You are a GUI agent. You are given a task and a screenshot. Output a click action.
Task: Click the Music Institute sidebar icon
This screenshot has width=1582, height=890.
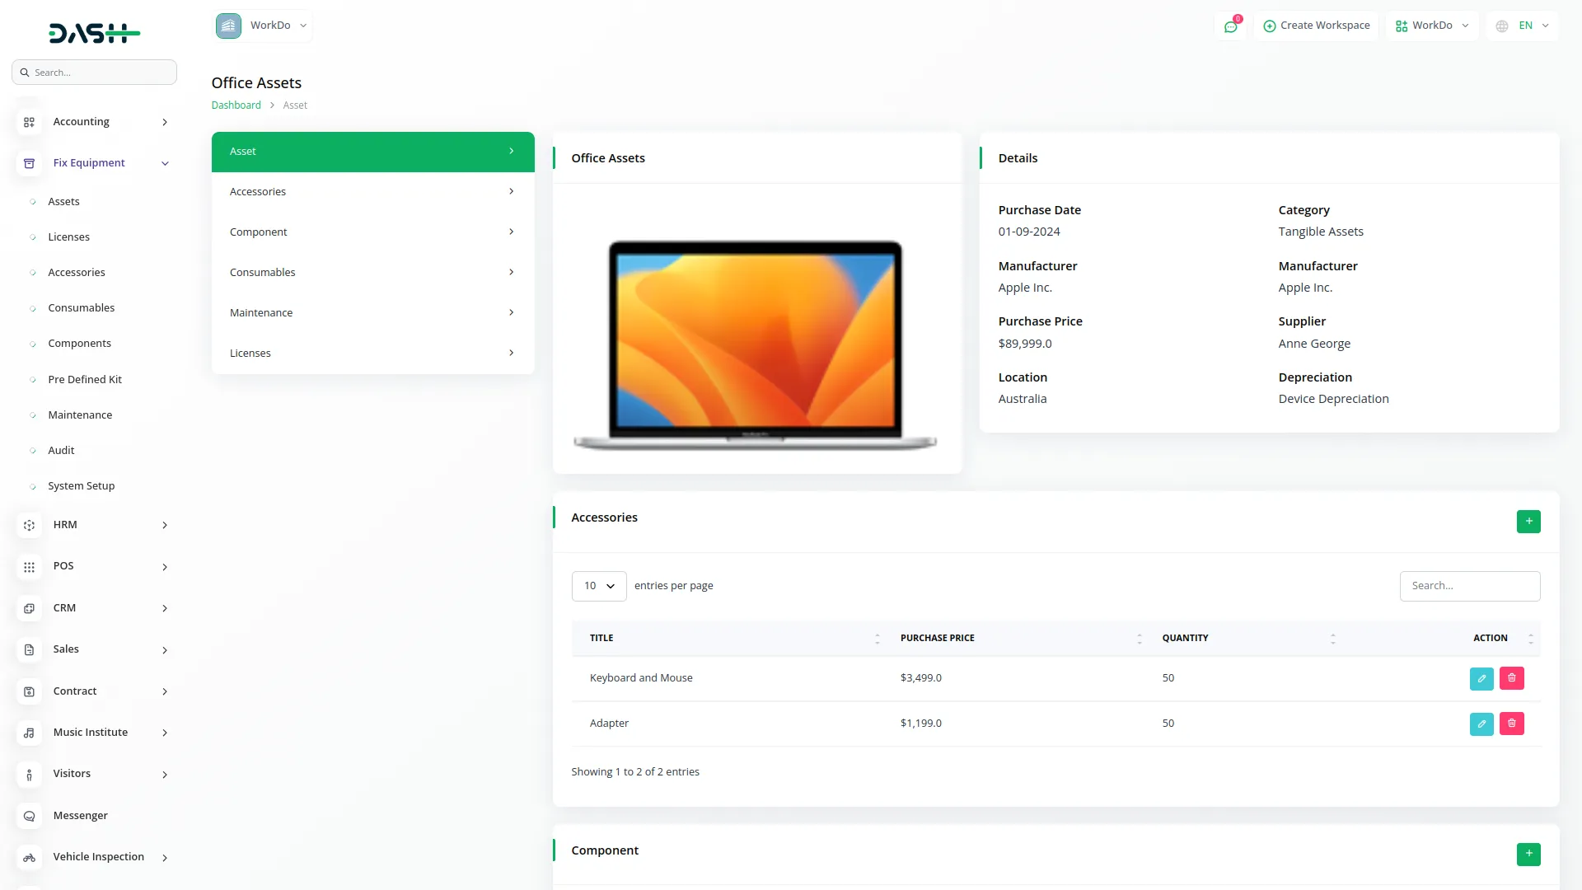pos(29,733)
